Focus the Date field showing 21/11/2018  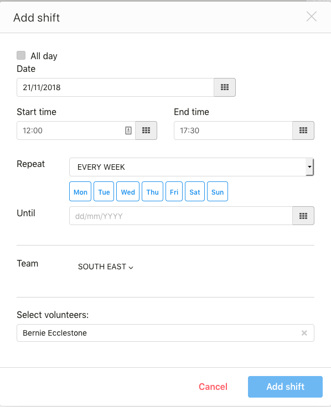pyautogui.click(x=115, y=87)
